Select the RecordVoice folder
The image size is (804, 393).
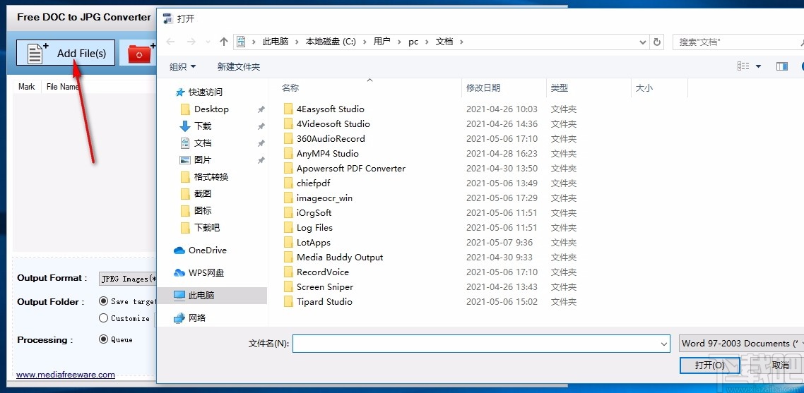(323, 272)
